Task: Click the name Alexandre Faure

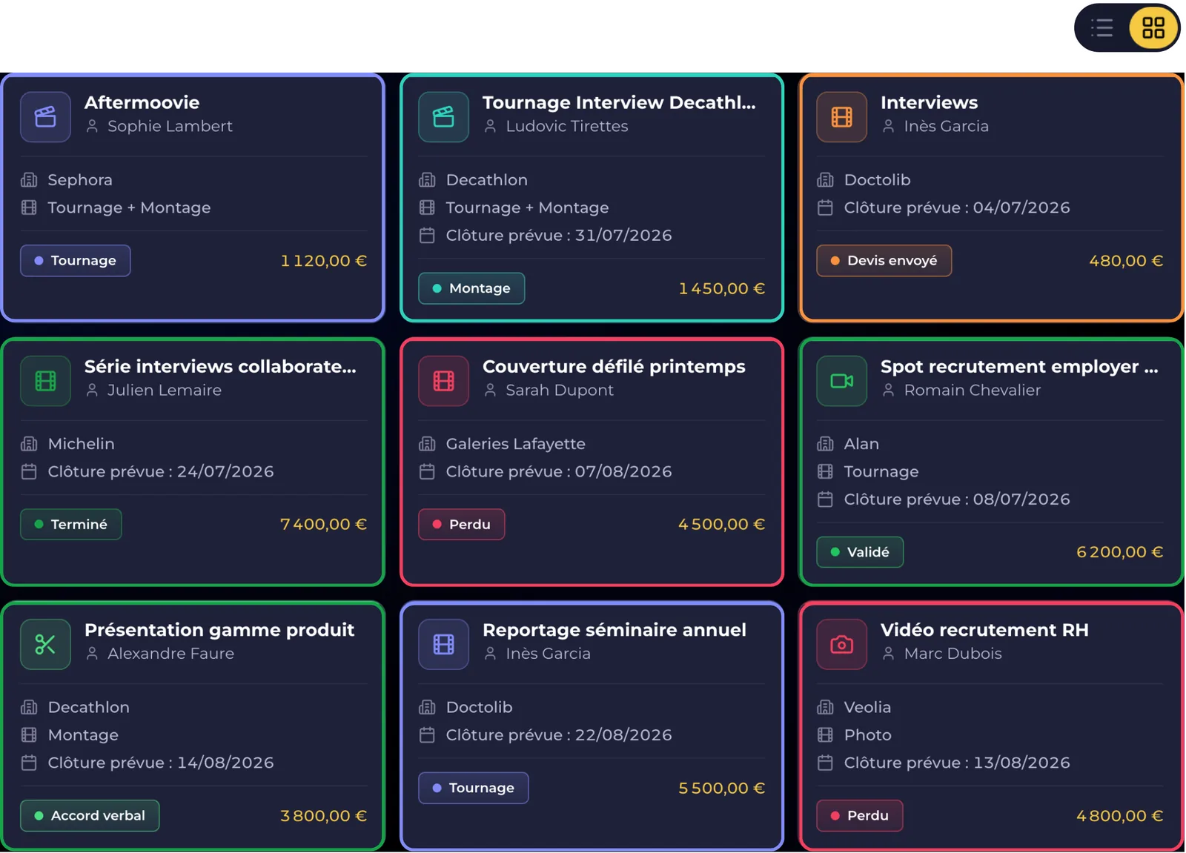Action: coord(170,654)
